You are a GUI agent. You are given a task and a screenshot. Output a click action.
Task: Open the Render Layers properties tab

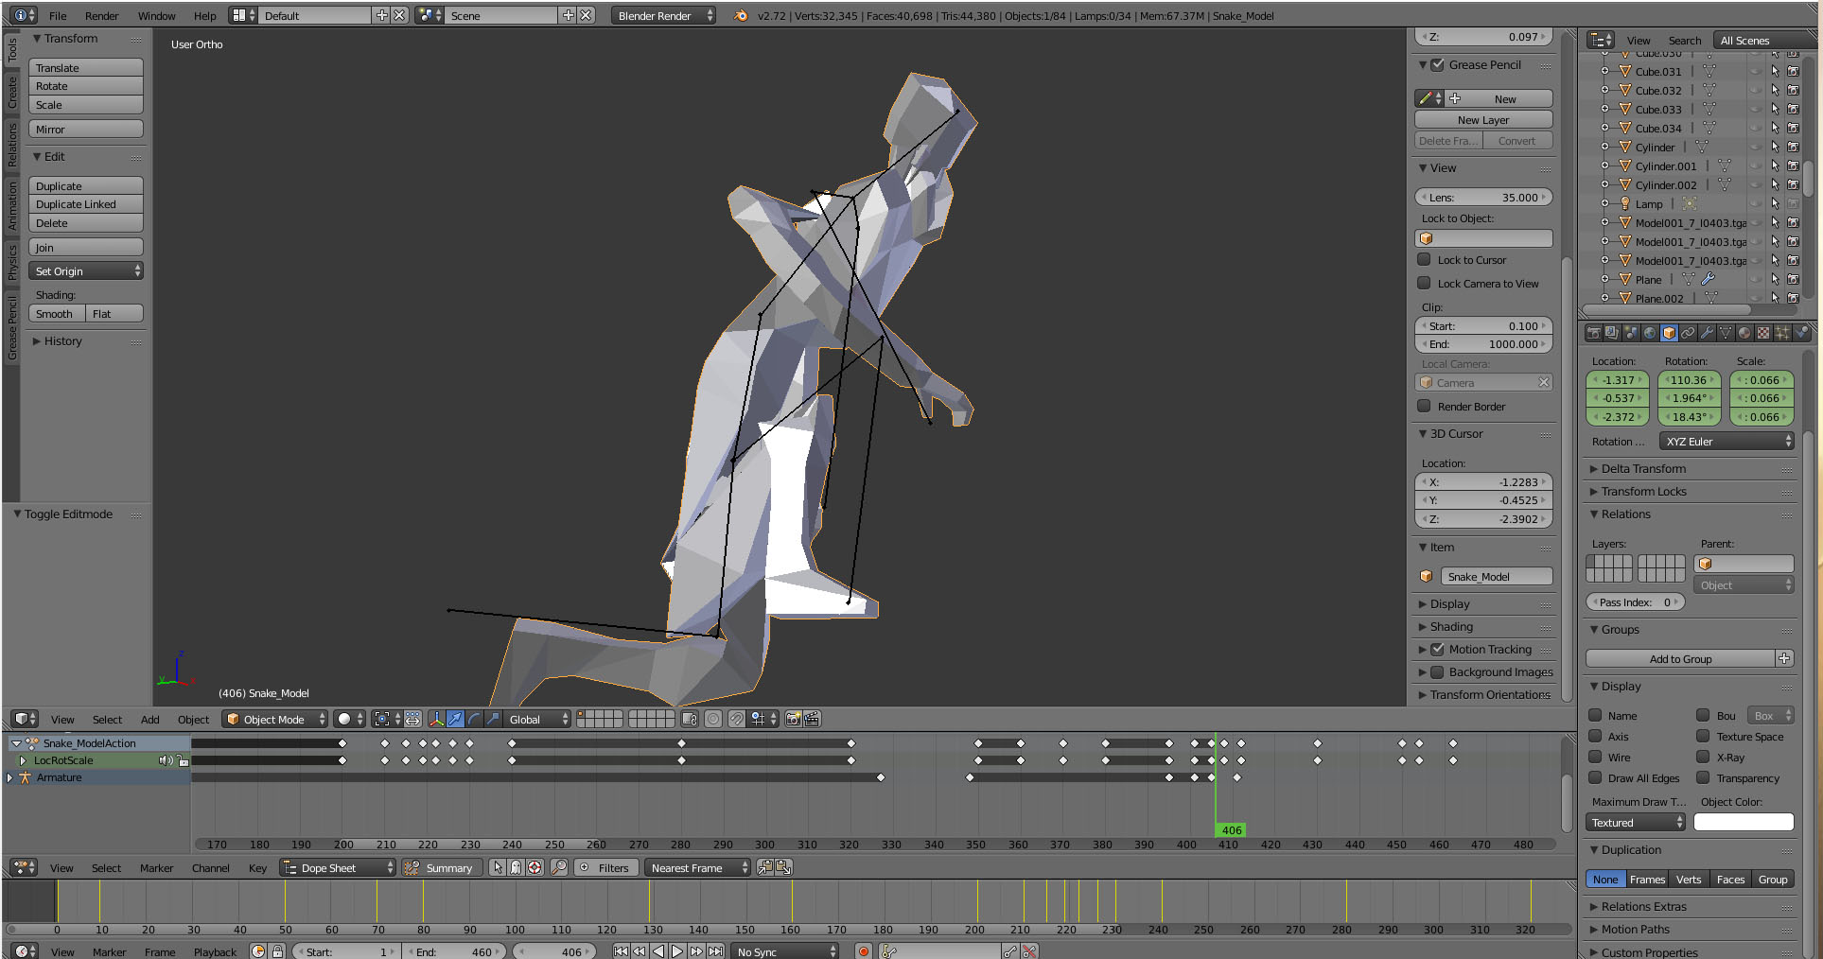1612,333
